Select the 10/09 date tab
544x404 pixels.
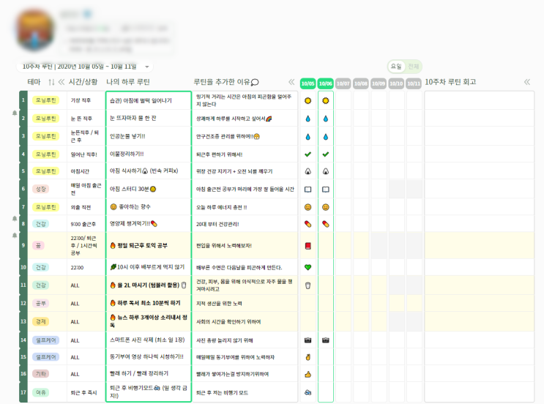click(x=379, y=83)
